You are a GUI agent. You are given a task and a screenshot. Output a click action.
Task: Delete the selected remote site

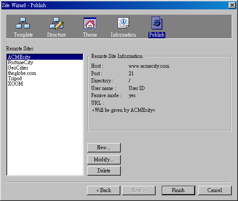104,171
